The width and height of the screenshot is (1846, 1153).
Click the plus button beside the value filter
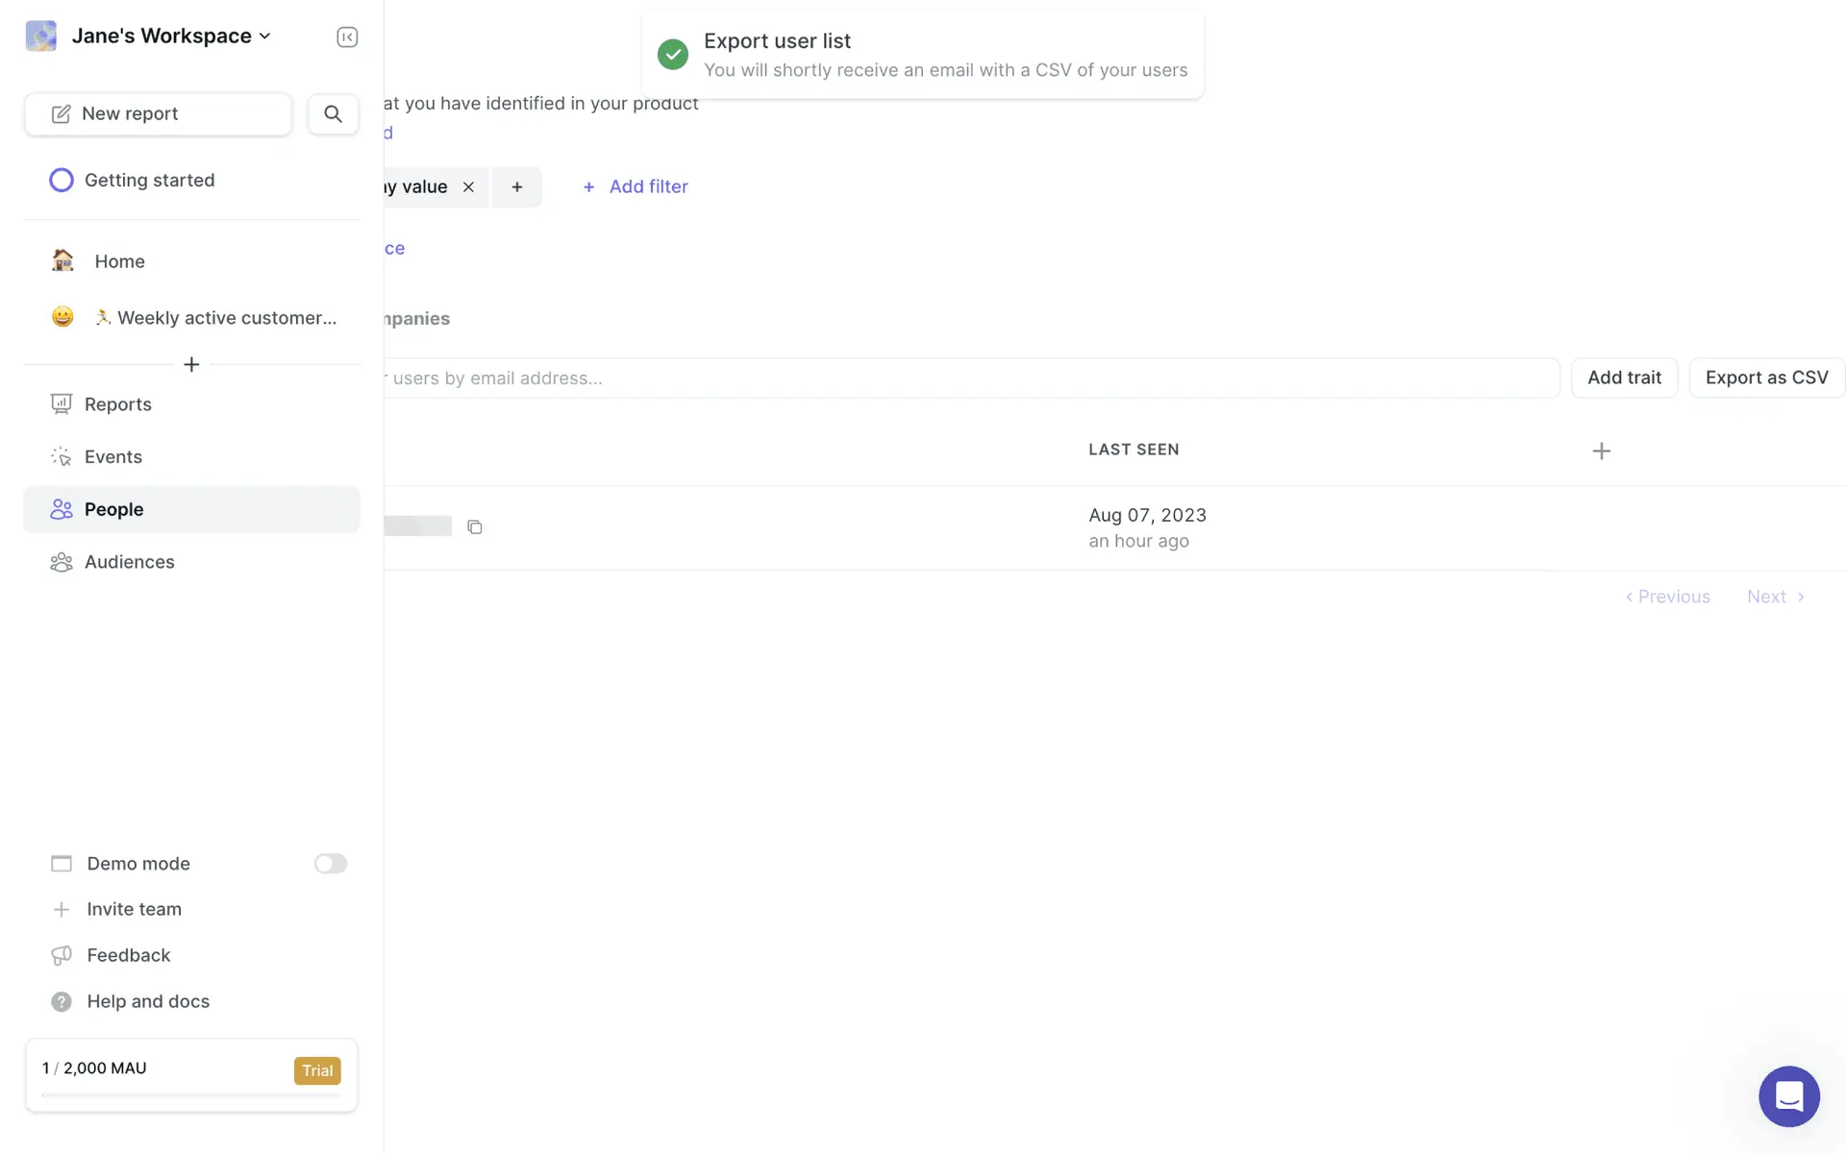click(x=517, y=187)
